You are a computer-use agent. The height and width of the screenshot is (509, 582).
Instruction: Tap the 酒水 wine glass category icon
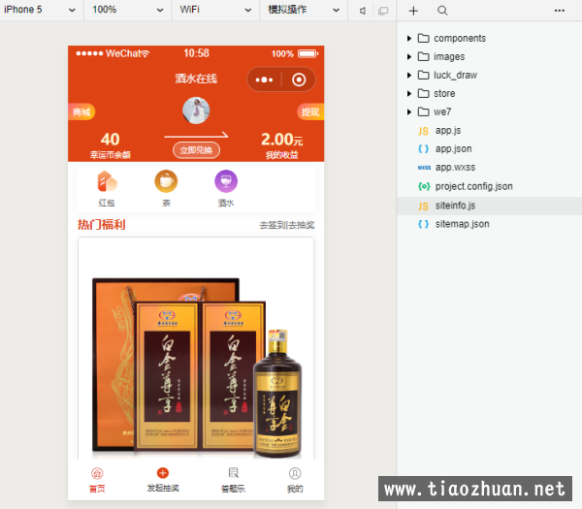(x=226, y=181)
